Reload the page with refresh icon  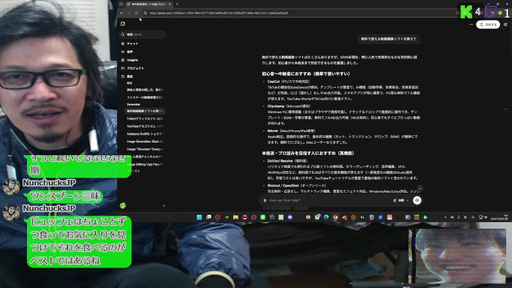click(136, 13)
